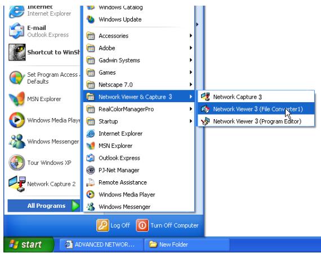This screenshot has width=321, height=253.
Task: Click the Windows Messenger icon in All Programs list
Action: (x=91, y=207)
